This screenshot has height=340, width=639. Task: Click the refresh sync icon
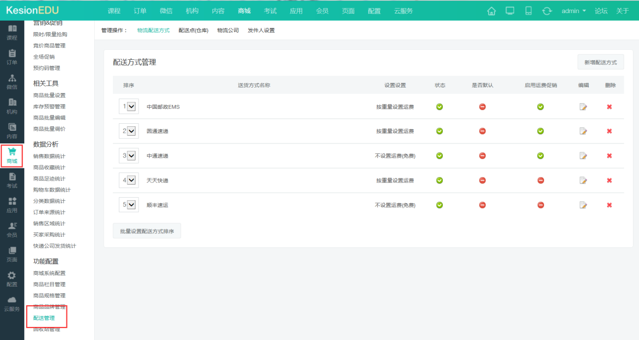point(547,11)
